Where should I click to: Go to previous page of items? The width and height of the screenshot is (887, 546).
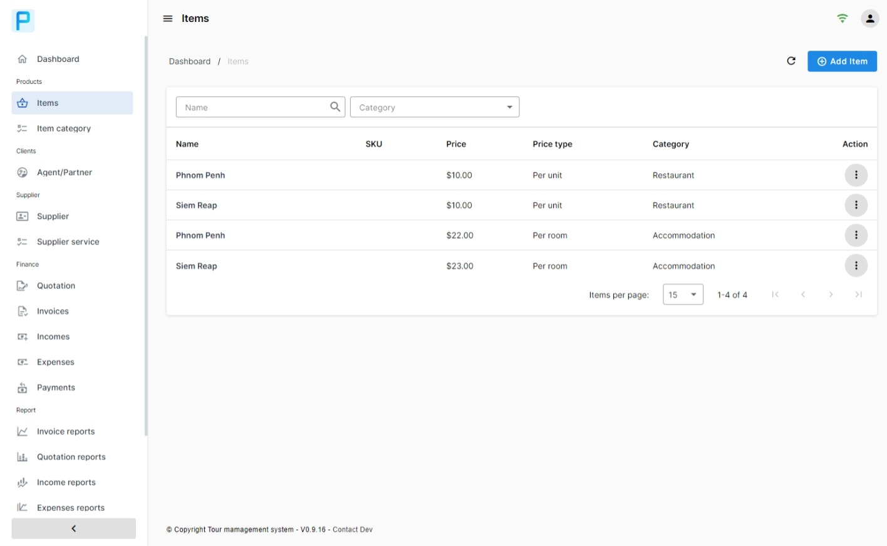tap(802, 295)
